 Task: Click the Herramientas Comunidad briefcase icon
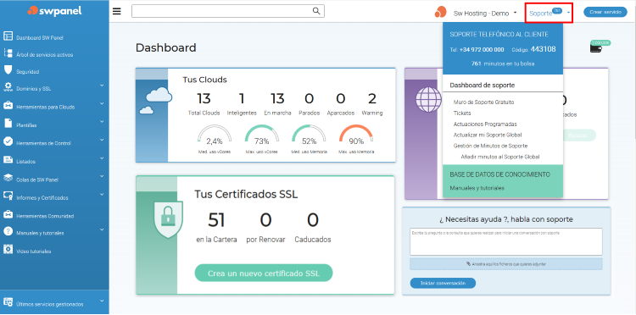click(8, 214)
